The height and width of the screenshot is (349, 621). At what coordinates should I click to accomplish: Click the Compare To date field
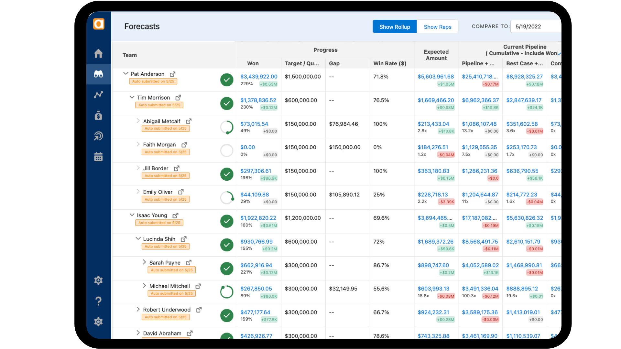[536, 26]
